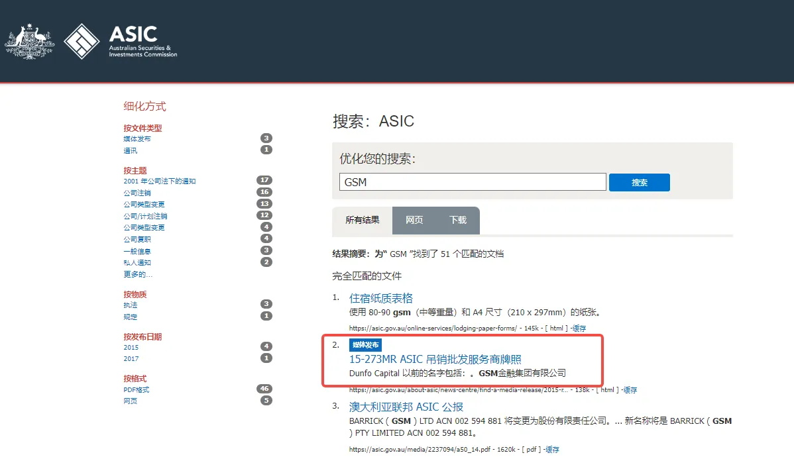Filter results by year 2017
This screenshot has height=457, width=794.
131,359
